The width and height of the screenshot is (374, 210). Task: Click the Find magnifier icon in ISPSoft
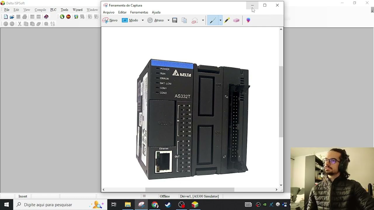46,24
